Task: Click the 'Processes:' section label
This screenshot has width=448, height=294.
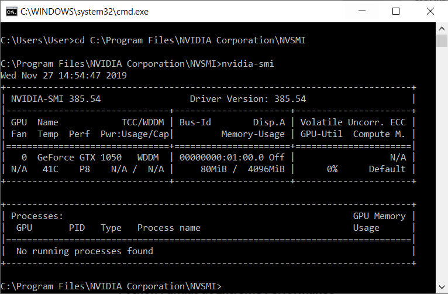Action: [37, 216]
